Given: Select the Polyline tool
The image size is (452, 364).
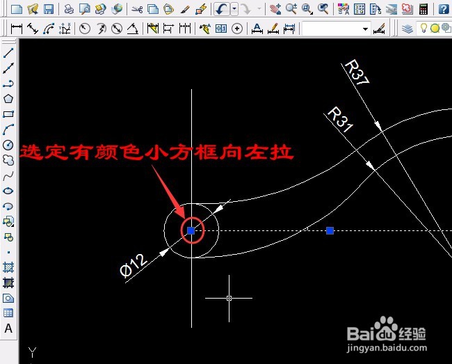Looking at the screenshot, I should tap(8, 84).
